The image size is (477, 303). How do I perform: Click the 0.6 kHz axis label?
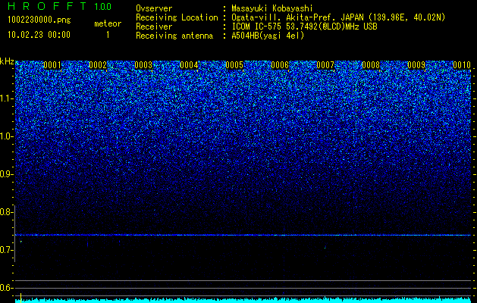[6, 288]
